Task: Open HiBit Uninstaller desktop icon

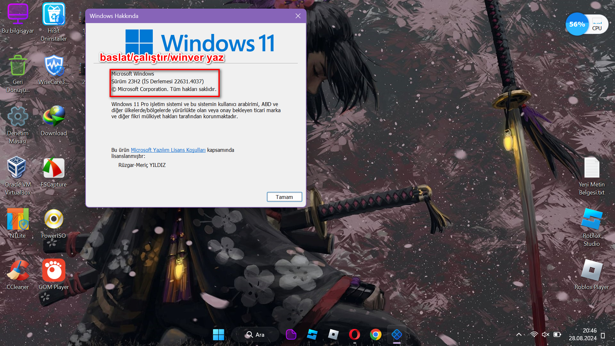Action: click(53, 14)
